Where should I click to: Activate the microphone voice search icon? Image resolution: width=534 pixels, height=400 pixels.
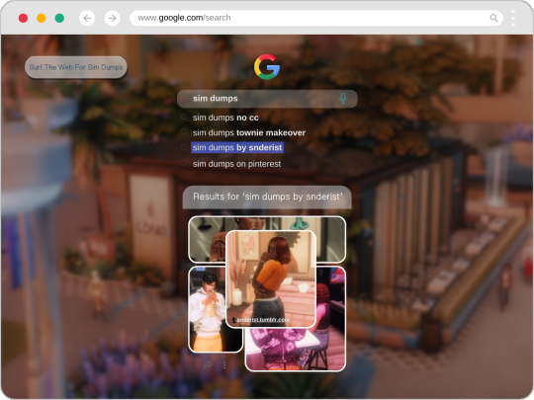[342, 99]
